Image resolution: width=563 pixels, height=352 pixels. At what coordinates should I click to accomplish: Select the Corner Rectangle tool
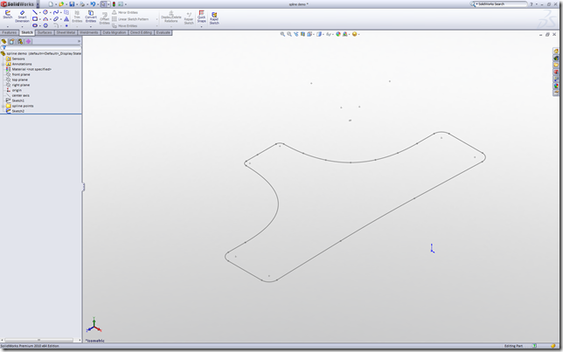point(35,19)
